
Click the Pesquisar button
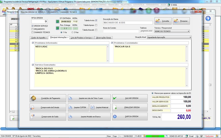pyautogui.click(x=181, y=21)
